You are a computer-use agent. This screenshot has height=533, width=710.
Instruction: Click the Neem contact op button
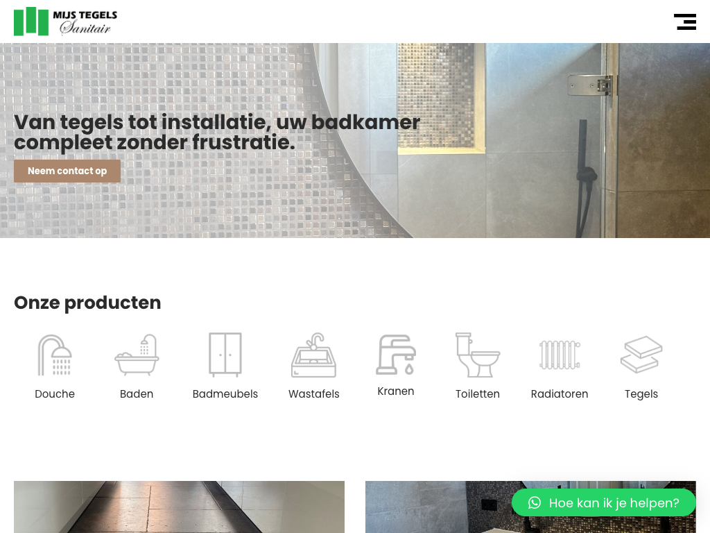click(x=67, y=171)
